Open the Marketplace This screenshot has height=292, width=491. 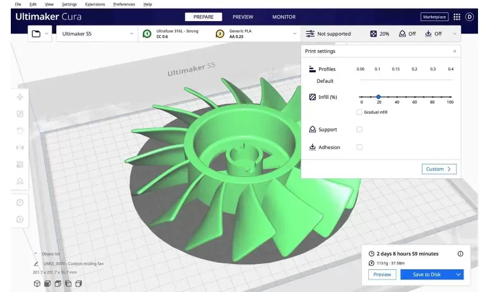tap(434, 17)
